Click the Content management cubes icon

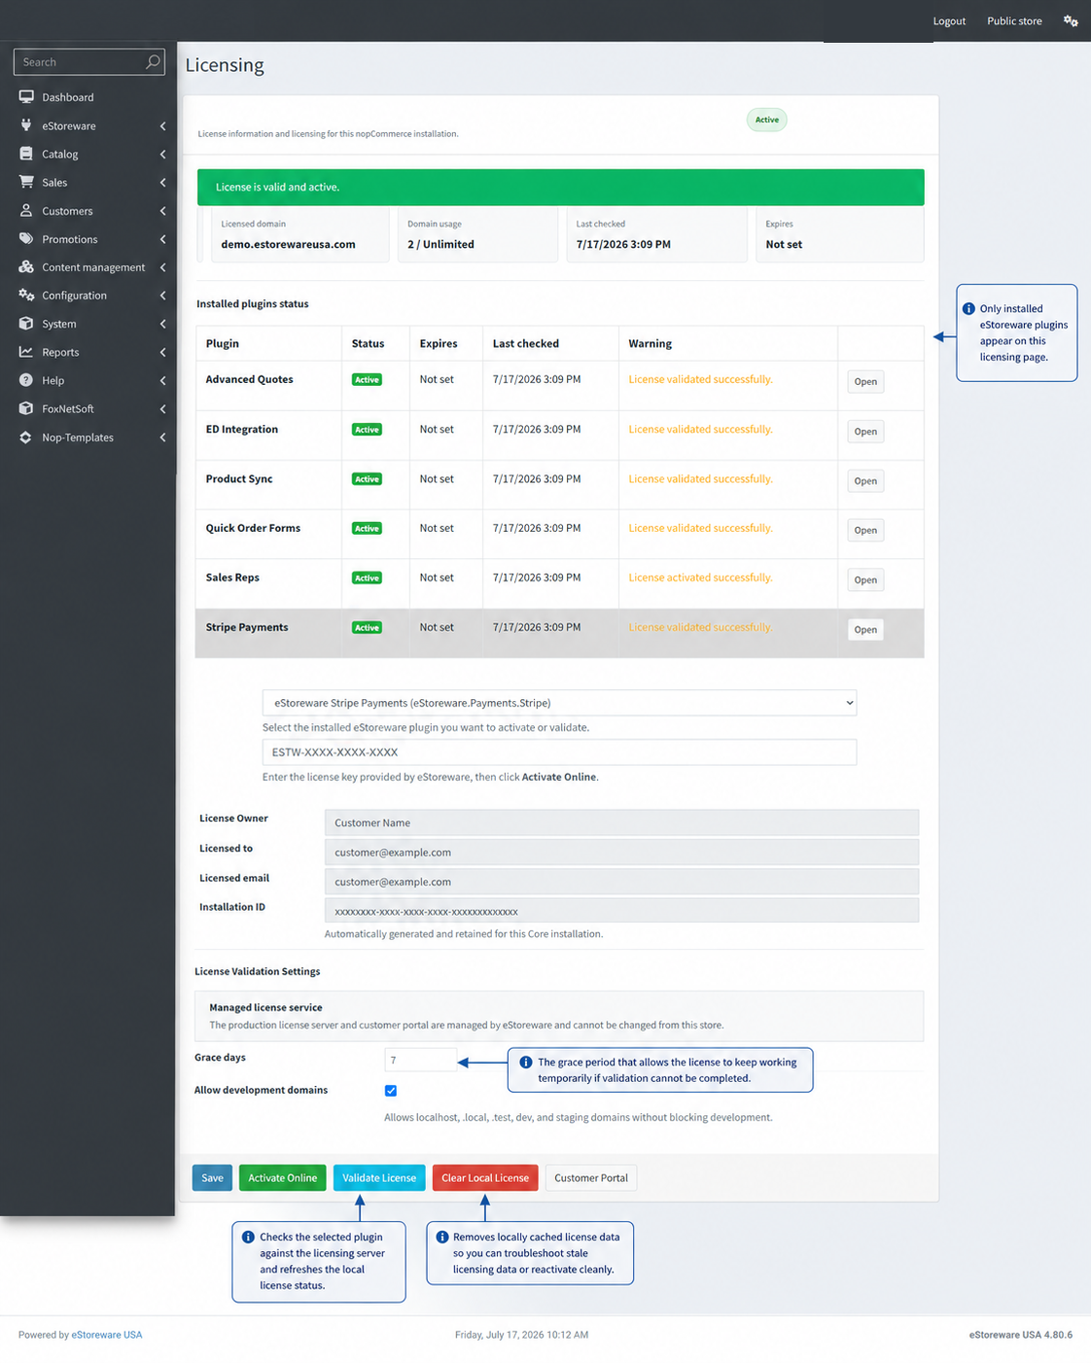coord(26,266)
